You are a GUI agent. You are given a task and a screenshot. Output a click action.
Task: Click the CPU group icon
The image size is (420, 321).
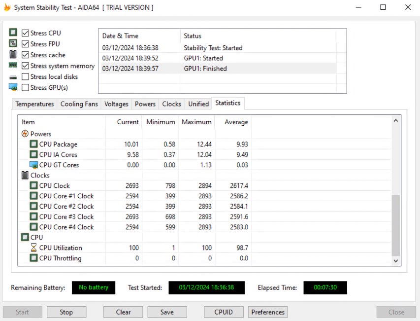pos(25,237)
